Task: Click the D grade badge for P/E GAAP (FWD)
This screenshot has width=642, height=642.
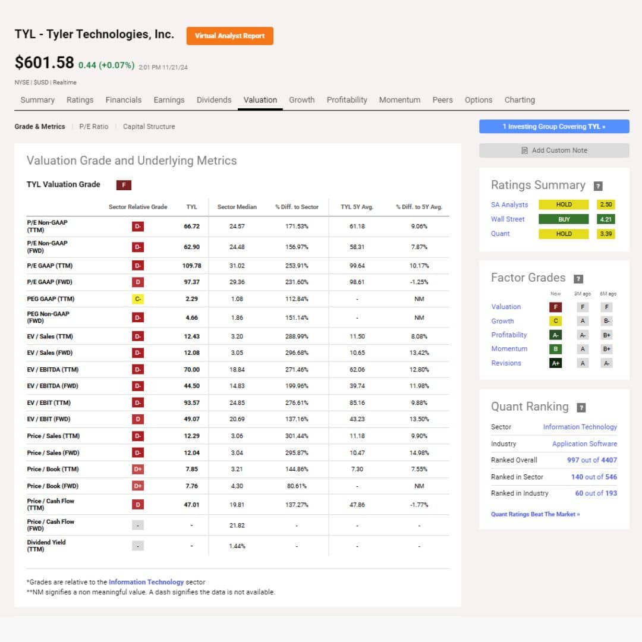Action: click(x=137, y=282)
